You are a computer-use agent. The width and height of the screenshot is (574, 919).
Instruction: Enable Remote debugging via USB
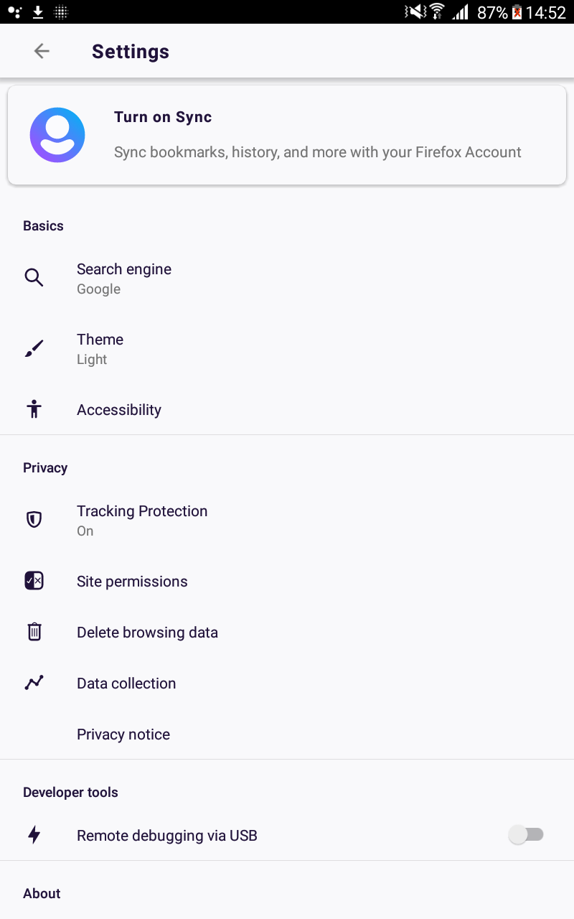pos(527,834)
